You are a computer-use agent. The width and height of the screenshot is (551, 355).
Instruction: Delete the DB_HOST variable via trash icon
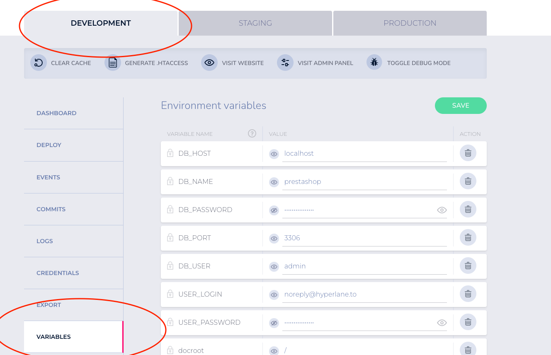tap(468, 153)
